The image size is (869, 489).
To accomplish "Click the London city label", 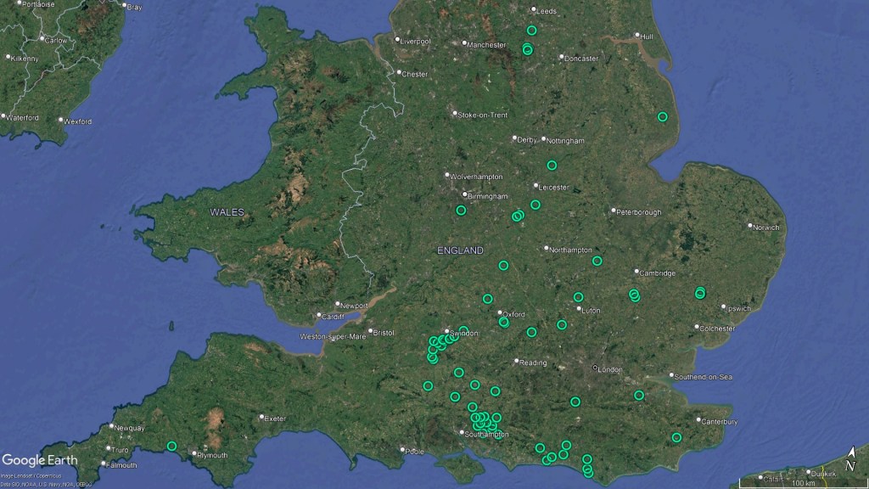I will tap(612, 368).
